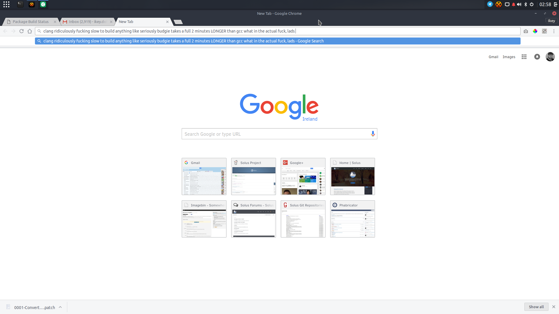Screen dimensions: 559x314
Task: Open a new tab with the new tab button
Action: click(178, 22)
